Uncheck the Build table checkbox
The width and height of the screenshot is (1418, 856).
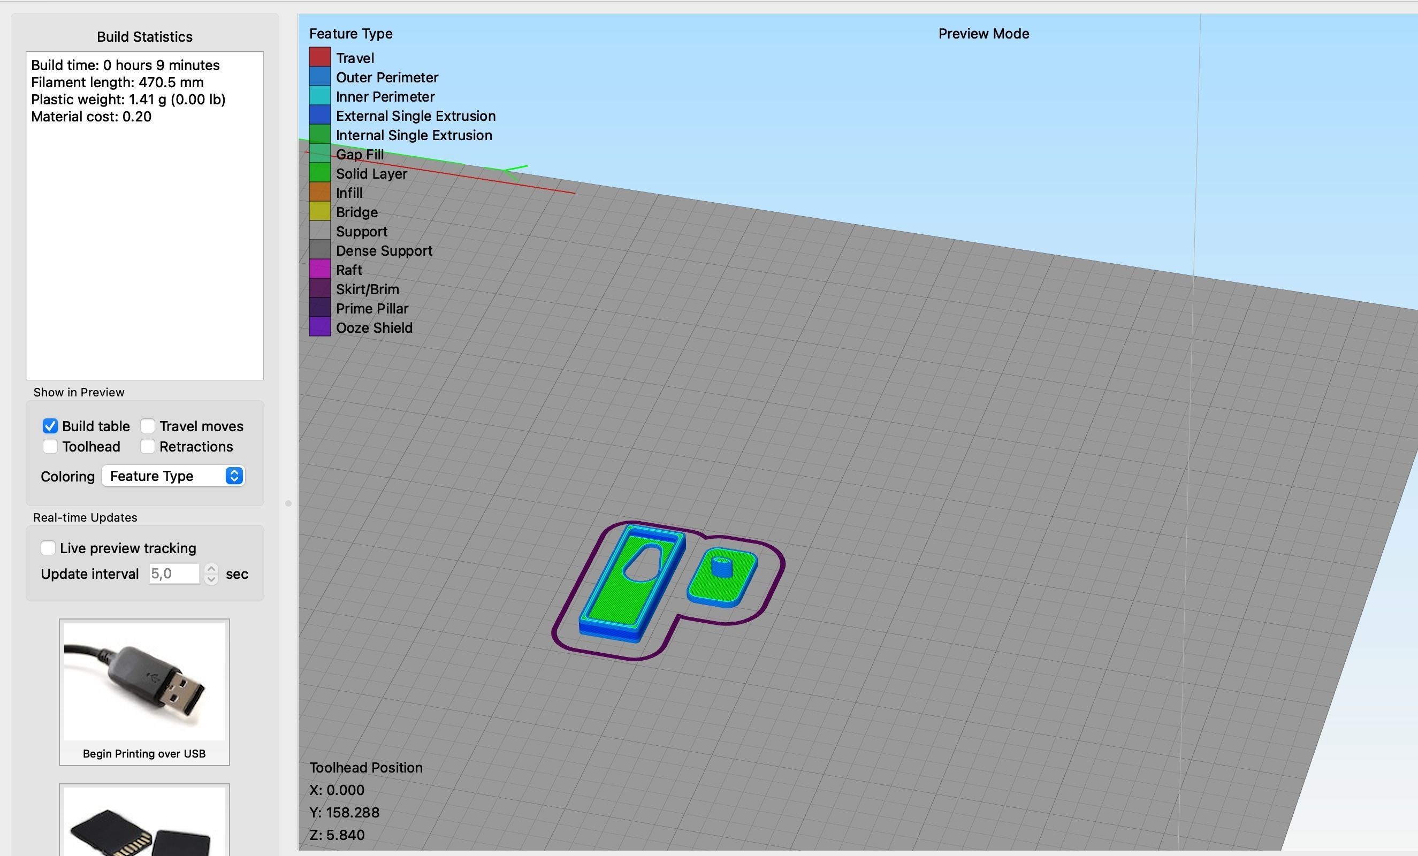point(50,426)
